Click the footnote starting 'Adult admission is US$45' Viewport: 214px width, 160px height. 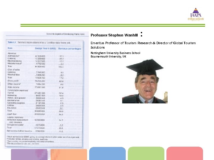pos(43,137)
